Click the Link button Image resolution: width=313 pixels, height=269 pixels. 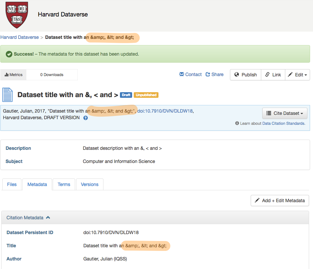pos(273,75)
